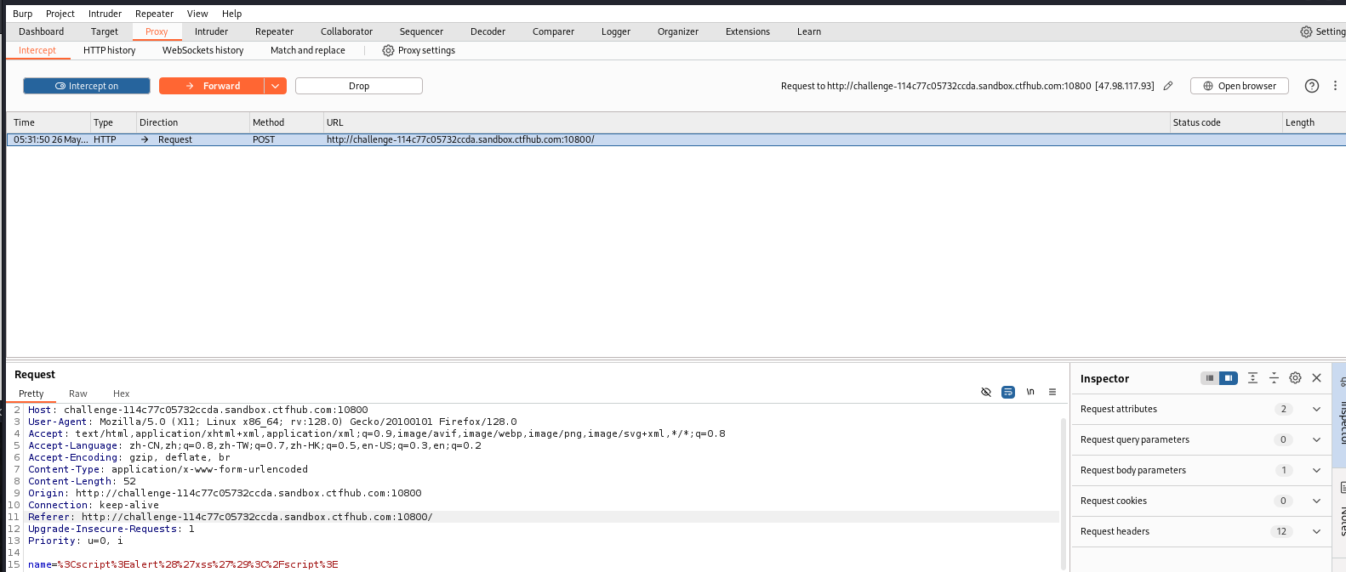Open the Intruder menu in menu bar
This screenshot has width=1346, height=572.
click(x=105, y=14)
